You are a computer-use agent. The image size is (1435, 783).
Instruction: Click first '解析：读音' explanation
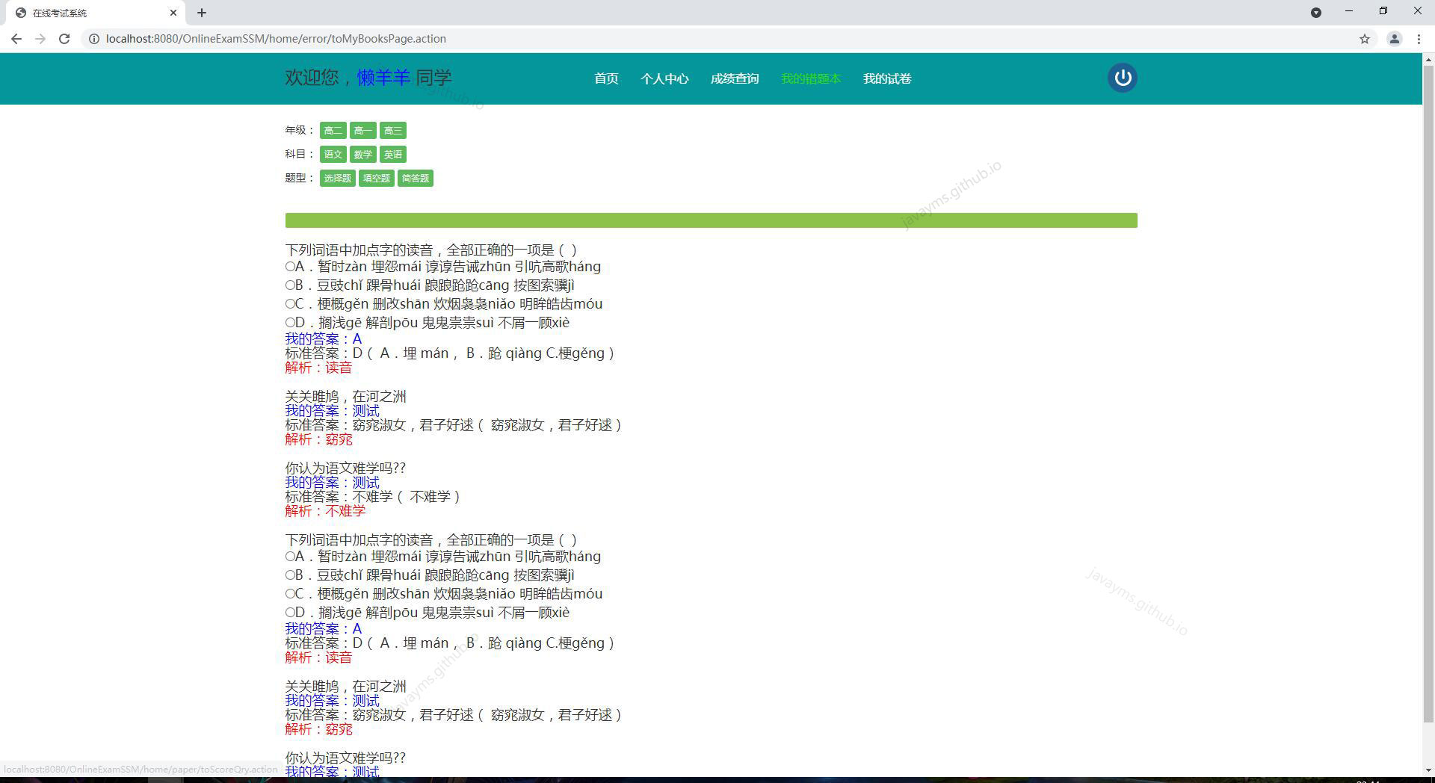pyautogui.click(x=318, y=368)
